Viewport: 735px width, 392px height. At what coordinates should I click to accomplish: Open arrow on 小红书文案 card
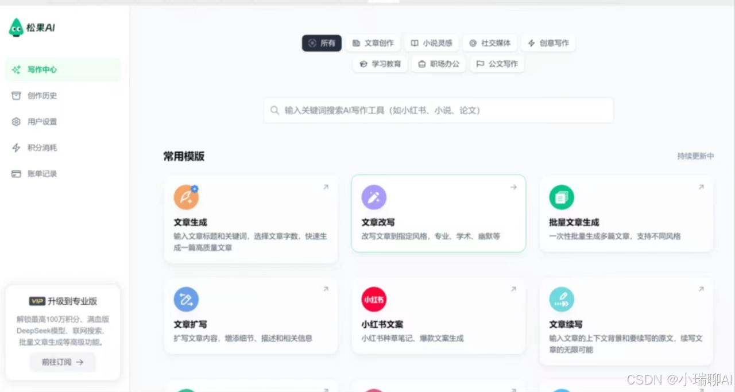tap(513, 289)
